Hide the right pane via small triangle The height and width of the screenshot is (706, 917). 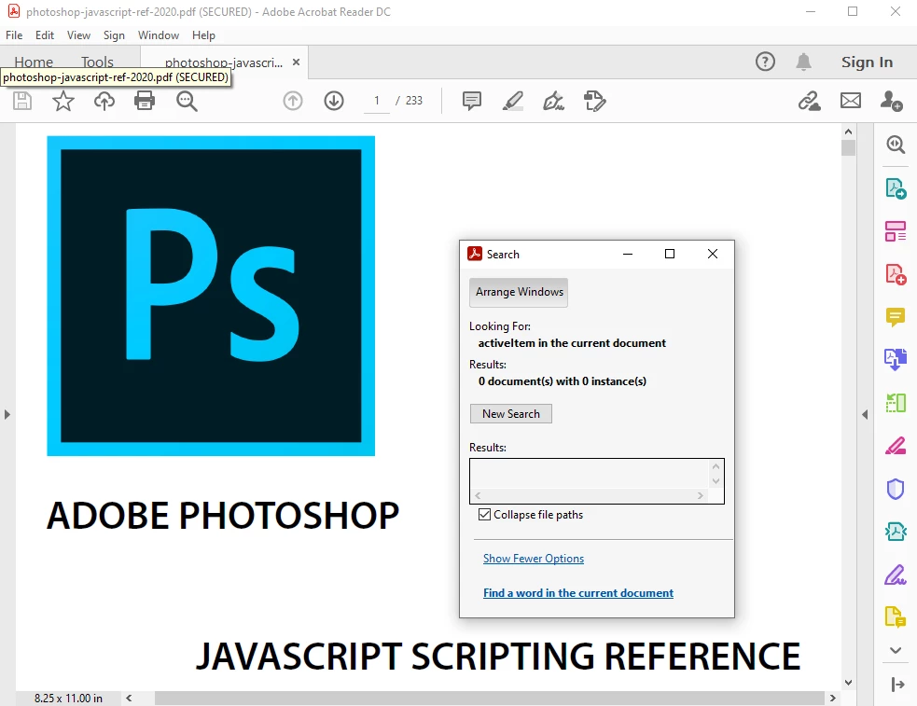(x=865, y=414)
